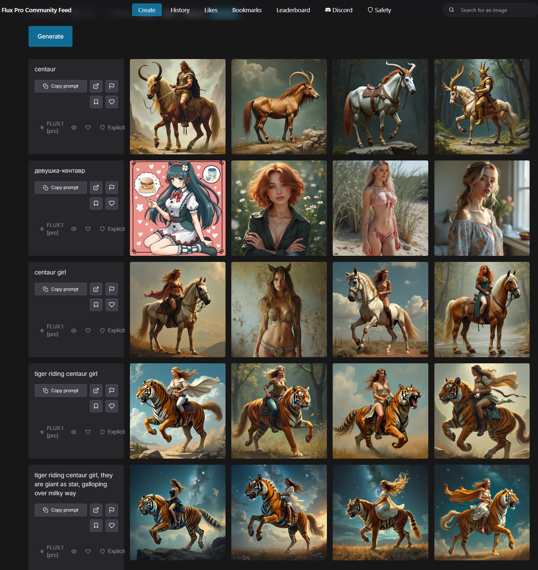Open the Safety menu item

(x=379, y=10)
